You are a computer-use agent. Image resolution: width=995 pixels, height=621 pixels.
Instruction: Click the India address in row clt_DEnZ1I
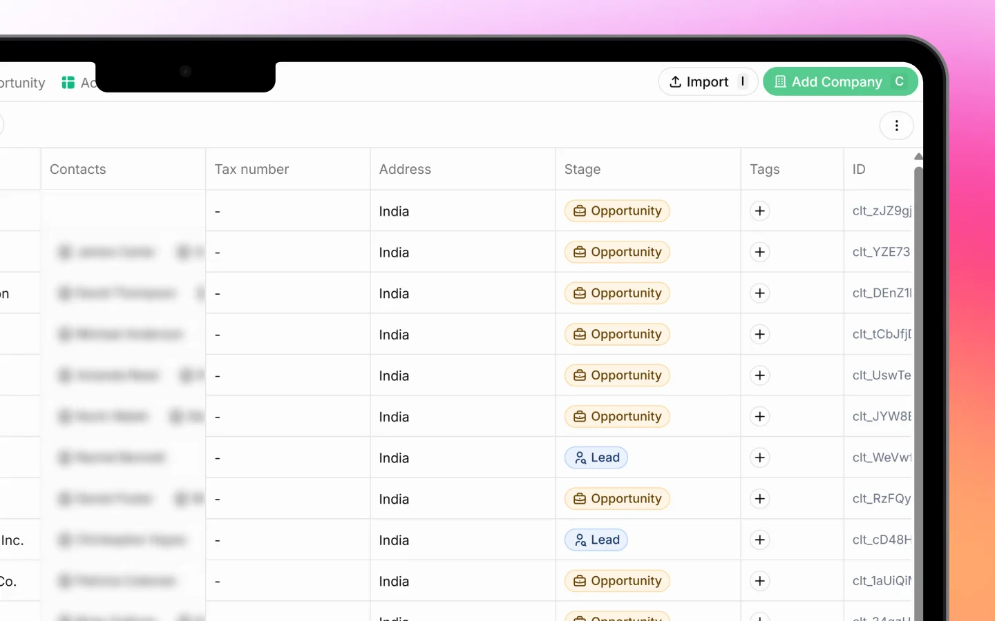(394, 293)
